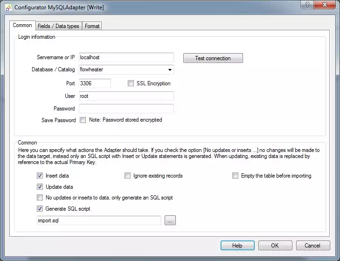Tick the only generate SQL script option
The width and height of the screenshot is (340, 261).
pos(40,198)
